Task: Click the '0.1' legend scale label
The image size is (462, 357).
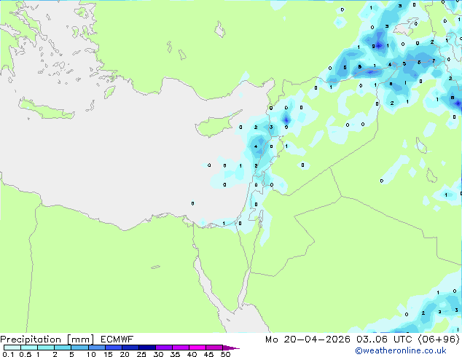Action: point(8,354)
